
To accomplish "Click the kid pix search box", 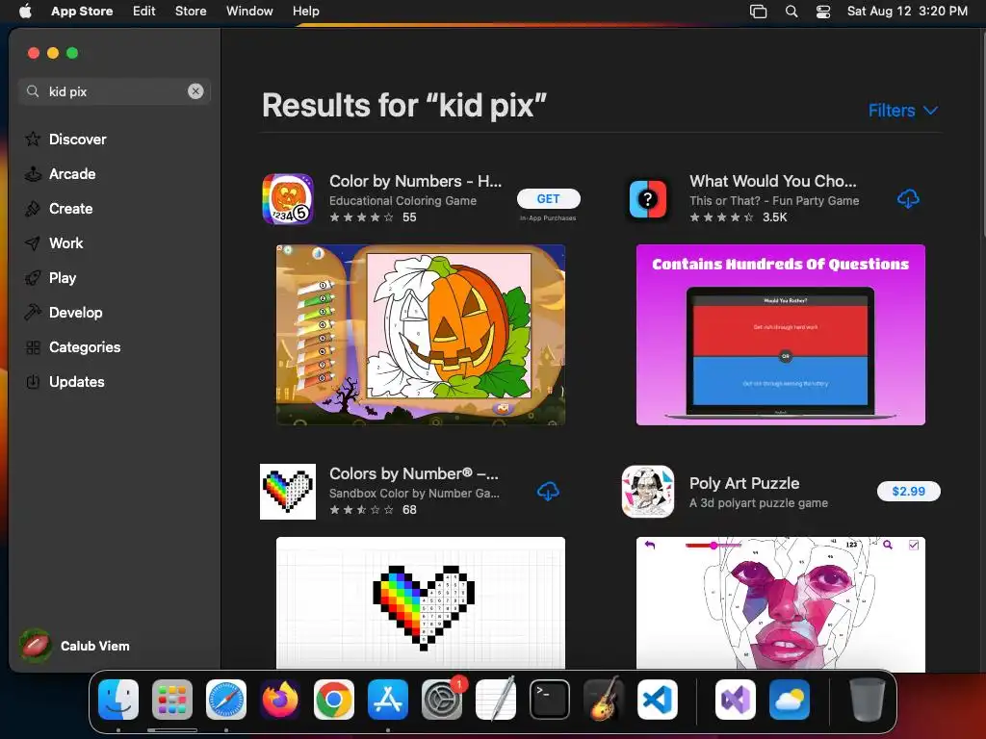I will 115,91.
